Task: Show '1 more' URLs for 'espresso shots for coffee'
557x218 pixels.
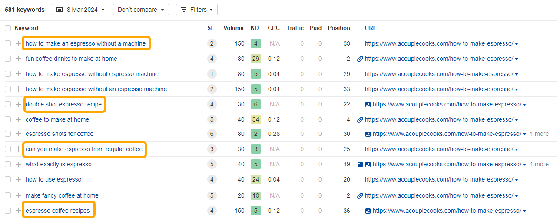Action: click(539, 134)
